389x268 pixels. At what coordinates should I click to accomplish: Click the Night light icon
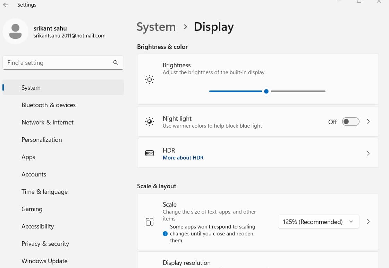(x=150, y=122)
